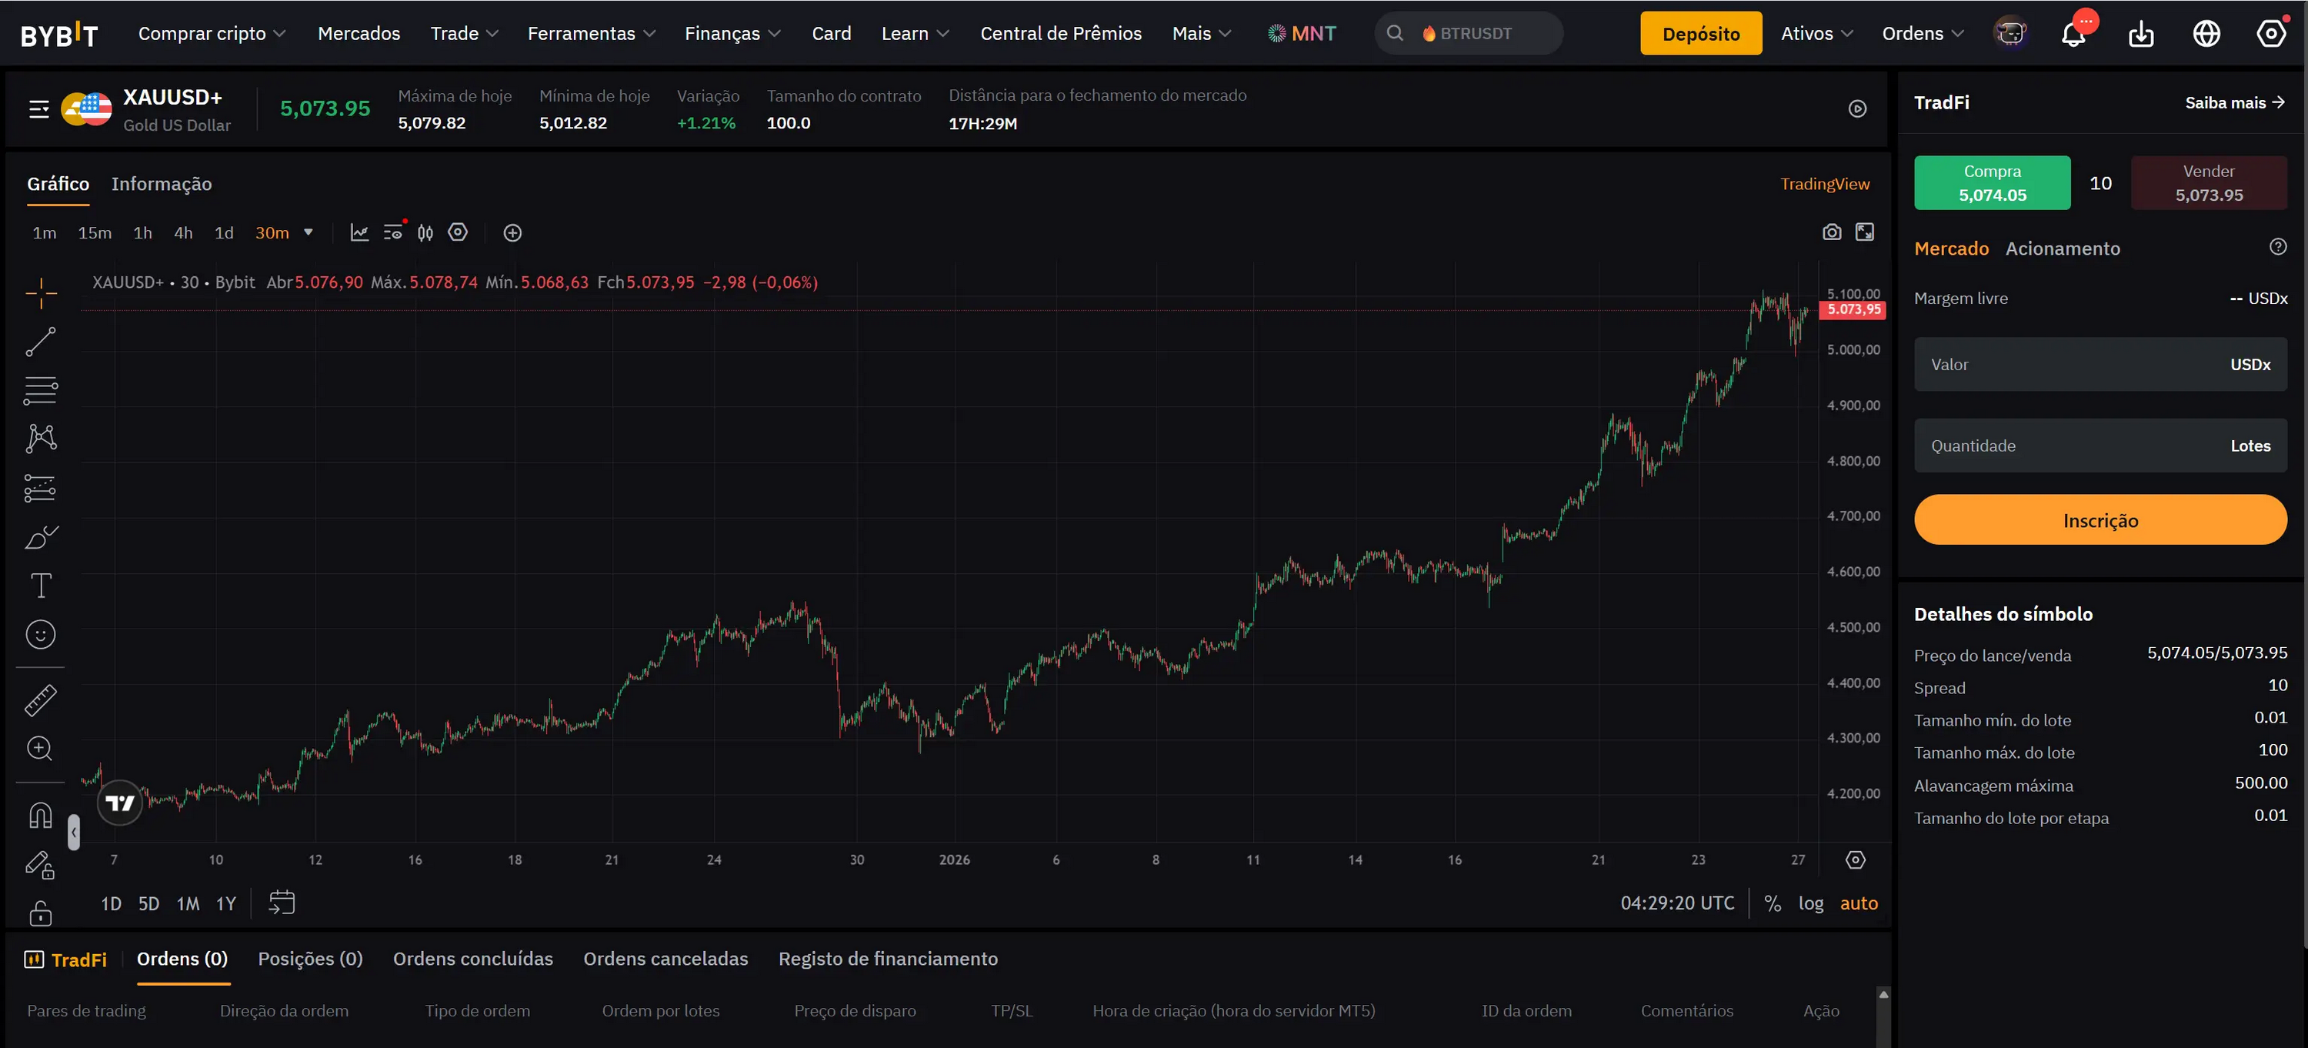Image resolution: width=2308 pixels, height=1048 pixels.
Task: Toggle magnet mode for drawings
Action: pos(40,814)
